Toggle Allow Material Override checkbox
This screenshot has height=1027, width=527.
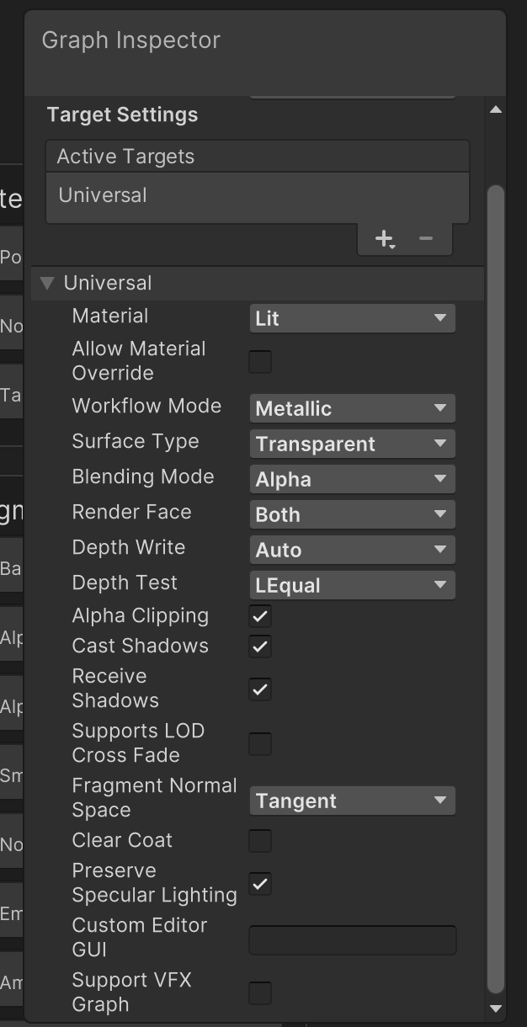260,362
